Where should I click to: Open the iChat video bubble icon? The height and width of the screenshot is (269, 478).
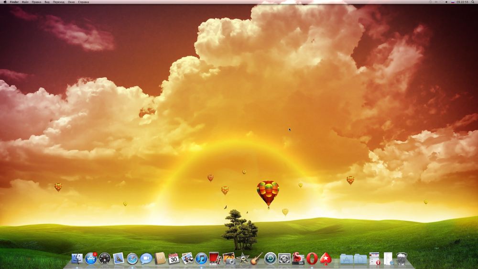(146, 258)
